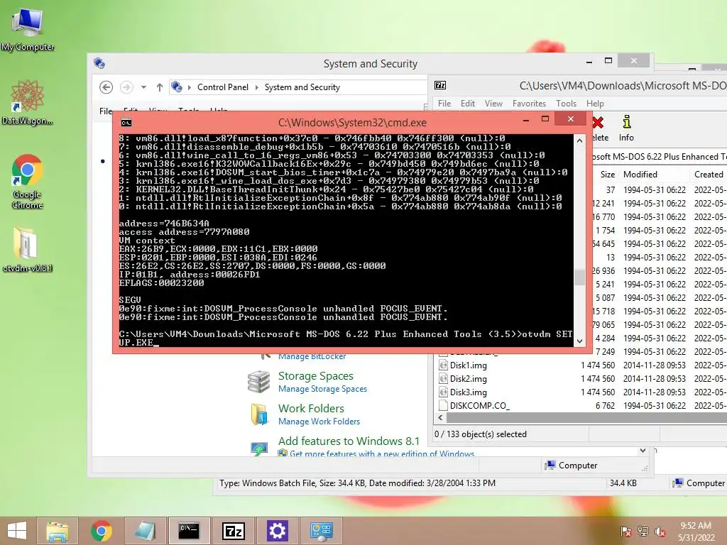Open the My Computer desktop icon
The width and height of the screenshot is (727, 545).
(x=28, y=30)
